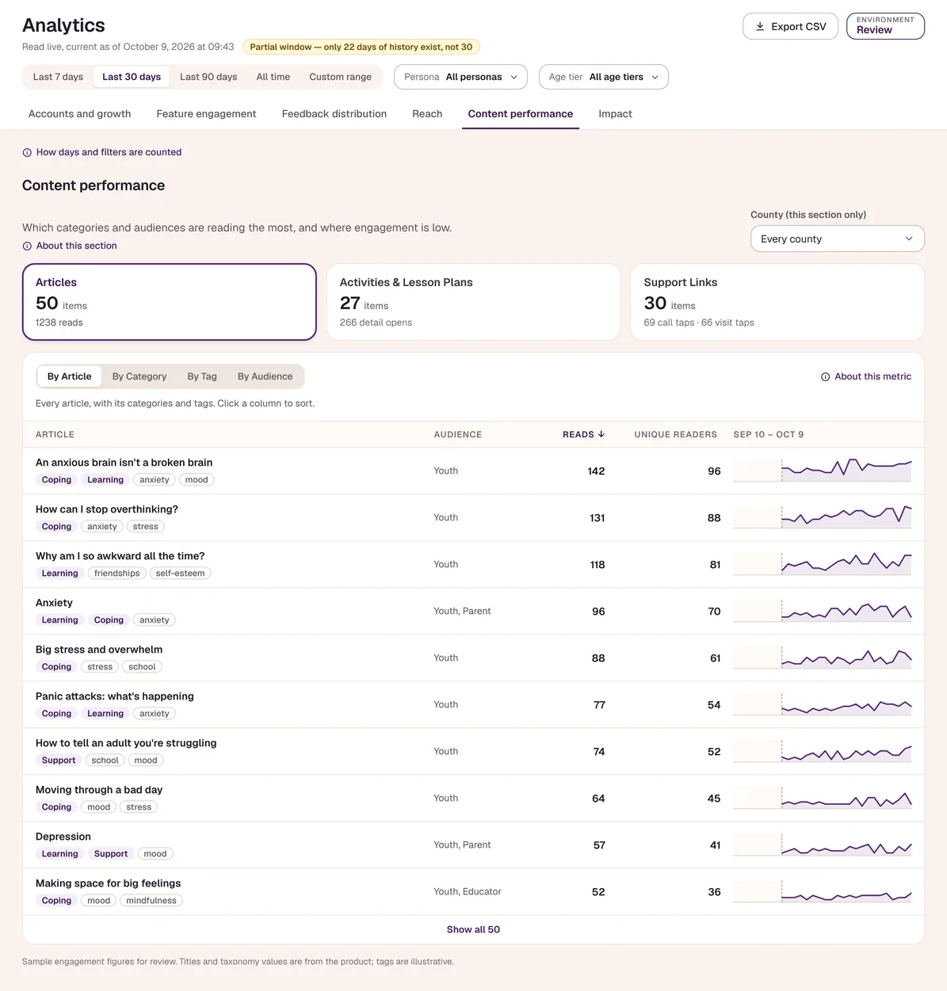The image size is (947, 991).
Task: Click Making space for big feelings title
Action: click(x=108, y=883)
